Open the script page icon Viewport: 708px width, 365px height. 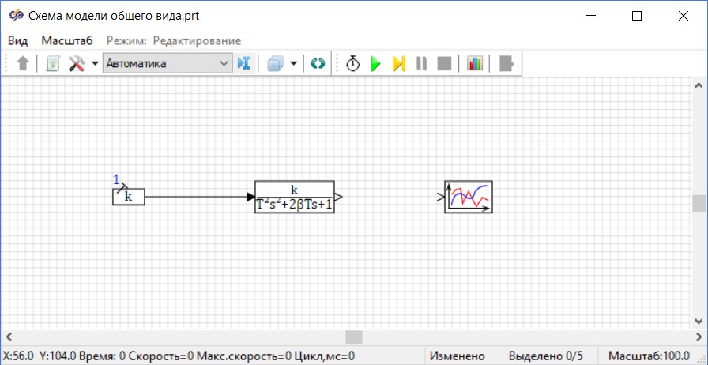52,64
